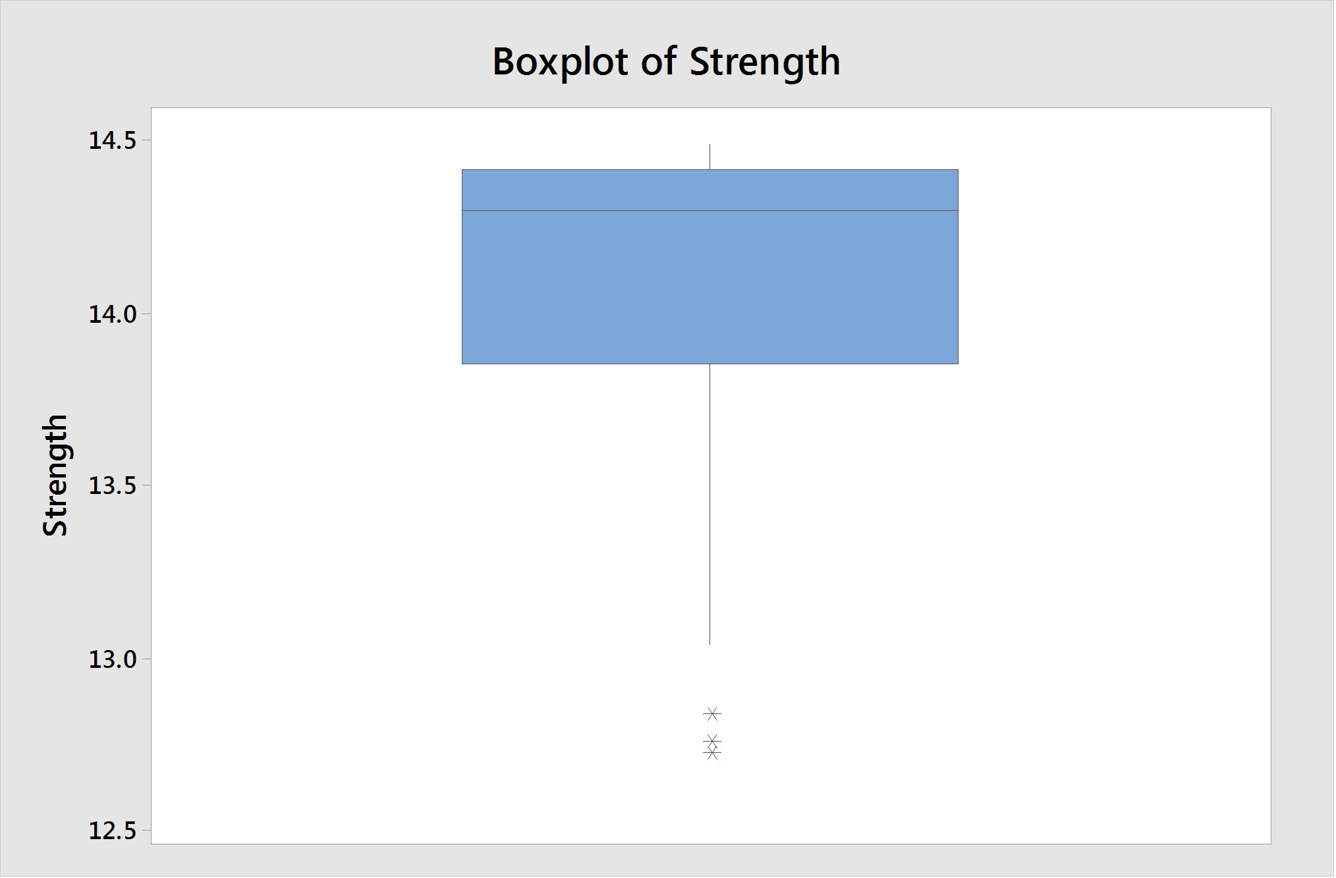Click the 14.5 y-axis tick label
This screenshot has width=1336, height=878.
click(111, 141)
